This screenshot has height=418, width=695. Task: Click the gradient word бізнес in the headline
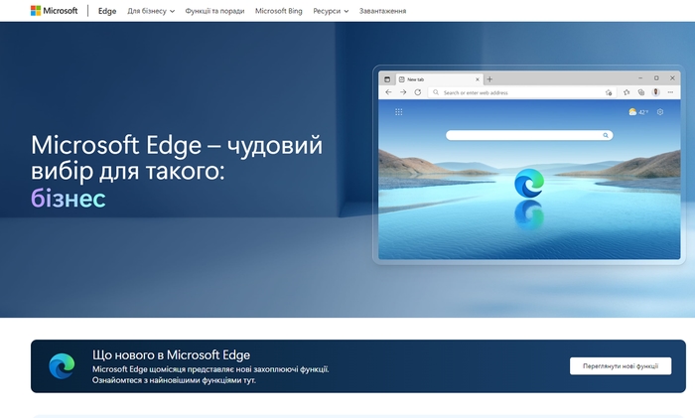69,198
